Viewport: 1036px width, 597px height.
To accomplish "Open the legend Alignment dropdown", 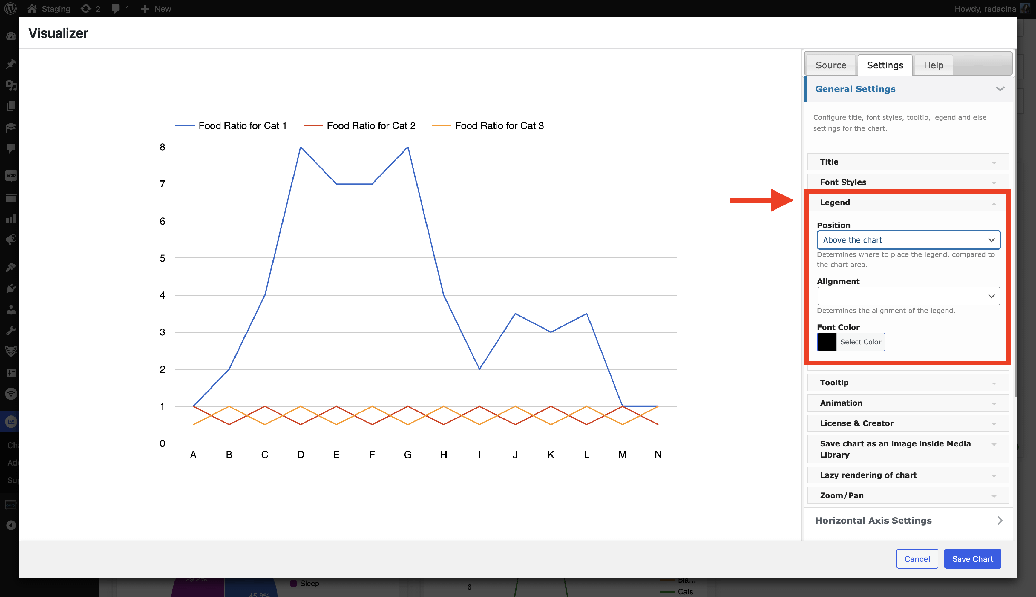I will [908, 296].
